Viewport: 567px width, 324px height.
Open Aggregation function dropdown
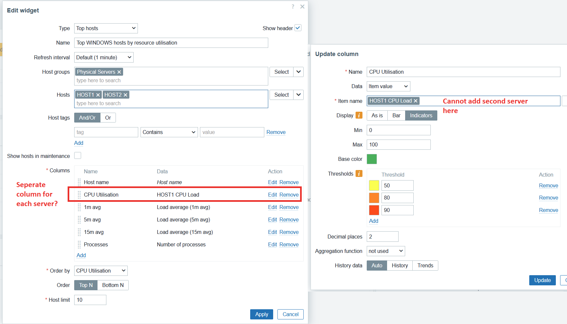coord(386,251)
